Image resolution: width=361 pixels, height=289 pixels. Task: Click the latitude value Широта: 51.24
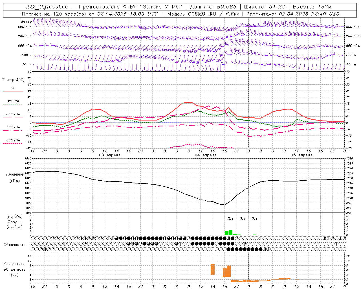click(265, 7)
